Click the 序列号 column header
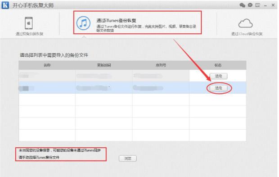The height and width of the screenshot is (177, 279). [161, 65]
